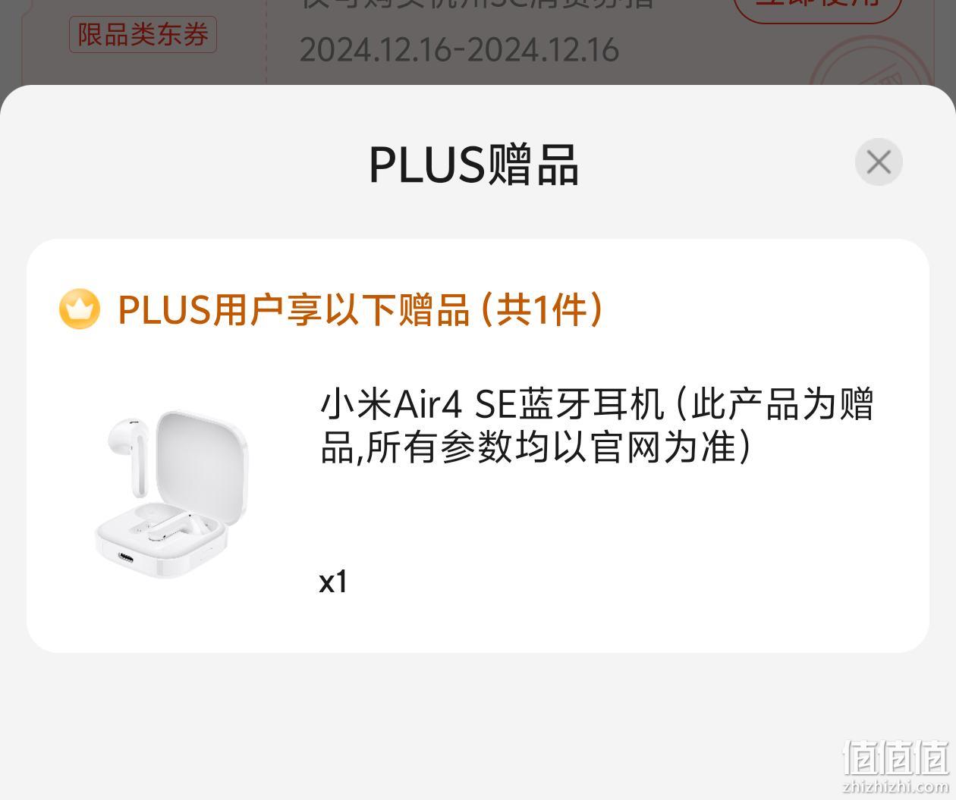This screenshot has height=800, width=956.
Task: Click the single earbud leaning on the case
Action: 129,442
